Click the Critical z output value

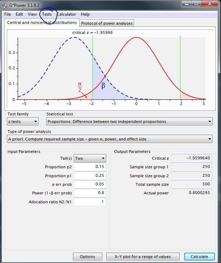(192, 158)
